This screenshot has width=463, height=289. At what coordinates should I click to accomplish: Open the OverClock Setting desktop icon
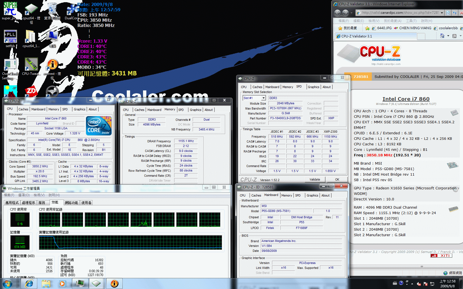[x=10, y=69]
